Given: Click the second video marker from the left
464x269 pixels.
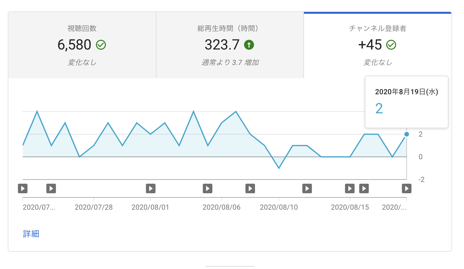Looking at the screenshot, I should (51, 188).
